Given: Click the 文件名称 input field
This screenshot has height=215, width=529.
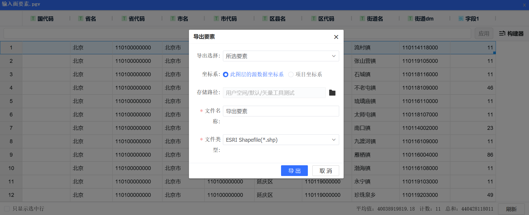Looking at the screenshot, I should point(281,111).
